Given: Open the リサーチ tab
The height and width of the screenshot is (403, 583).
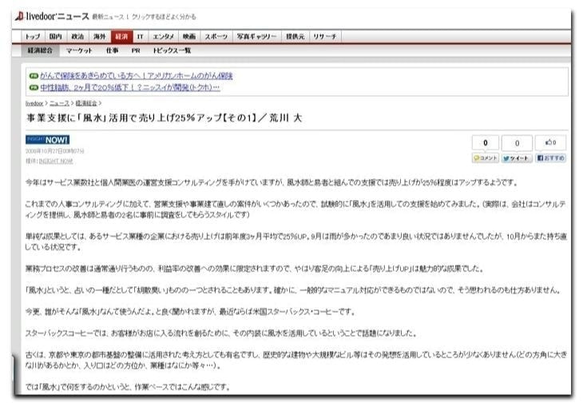Looking at the screenshot, I should coord(324,37).
